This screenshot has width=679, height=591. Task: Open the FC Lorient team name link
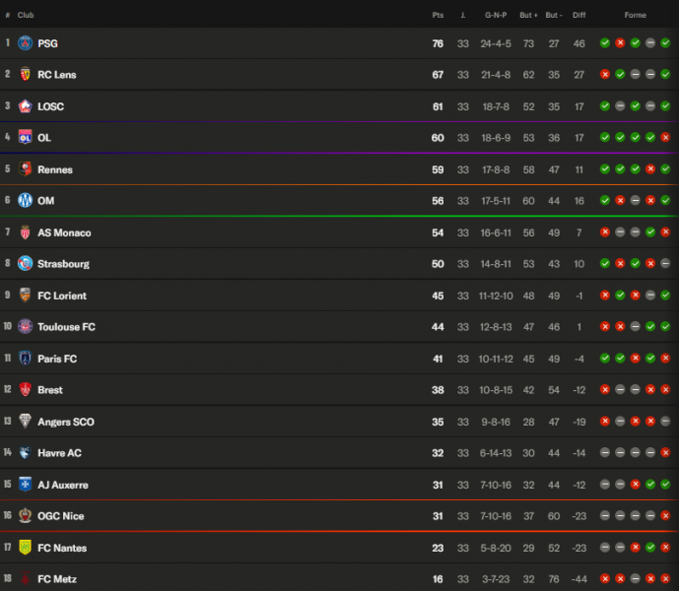click(x=62, y=295)
